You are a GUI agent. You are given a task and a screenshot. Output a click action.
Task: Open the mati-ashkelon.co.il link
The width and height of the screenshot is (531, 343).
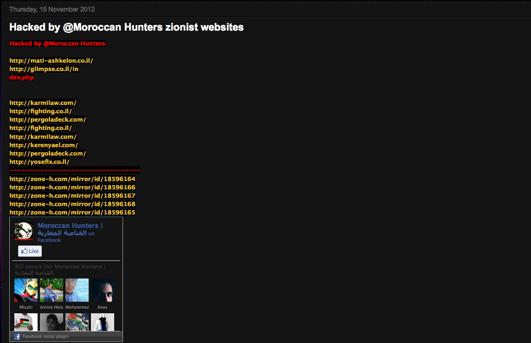tap(51, 60)
